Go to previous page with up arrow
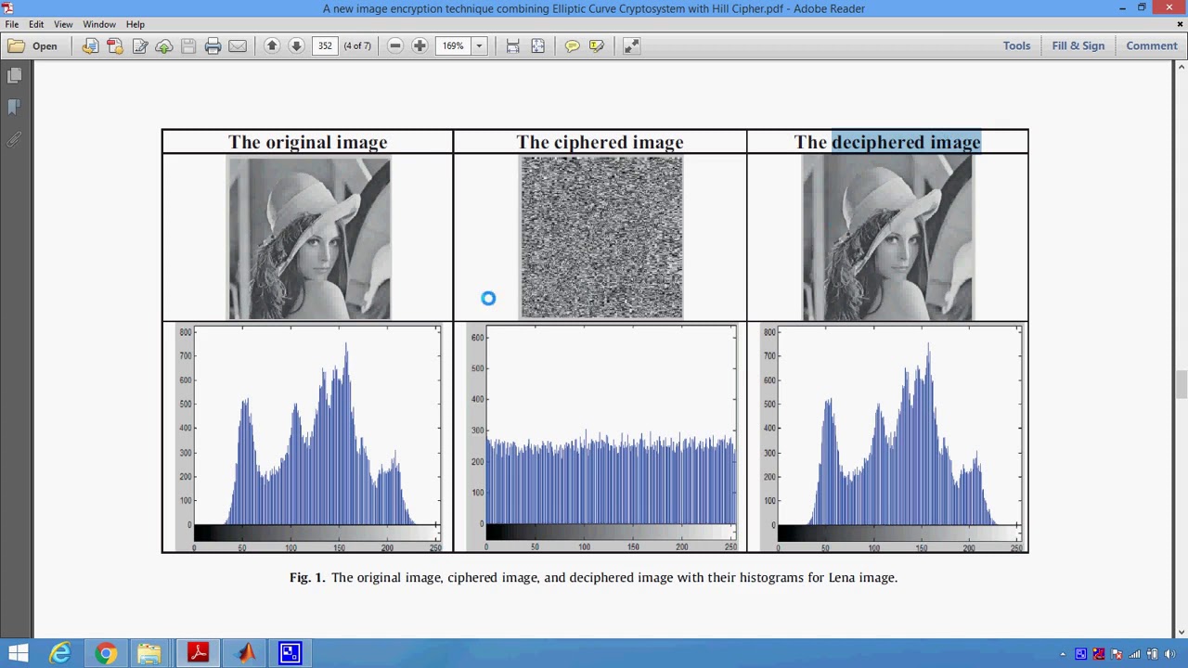This screenshot has height=668, width=1188. [x=272, y=45]
